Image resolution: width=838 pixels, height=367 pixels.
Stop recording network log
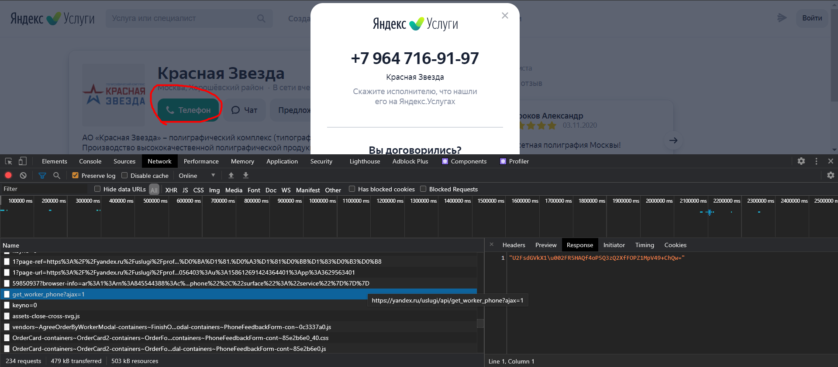(x=8, y=175)
